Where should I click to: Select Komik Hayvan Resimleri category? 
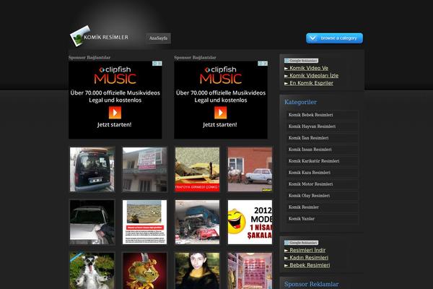[322, 126]
